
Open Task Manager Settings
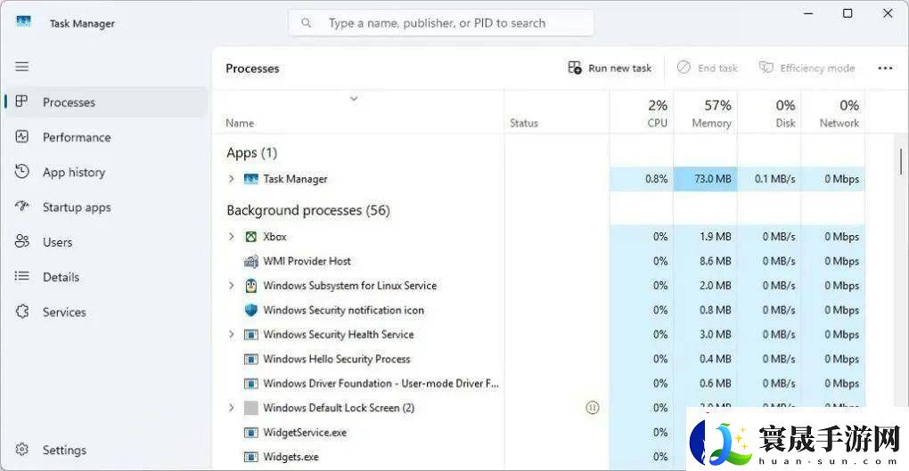64,451
